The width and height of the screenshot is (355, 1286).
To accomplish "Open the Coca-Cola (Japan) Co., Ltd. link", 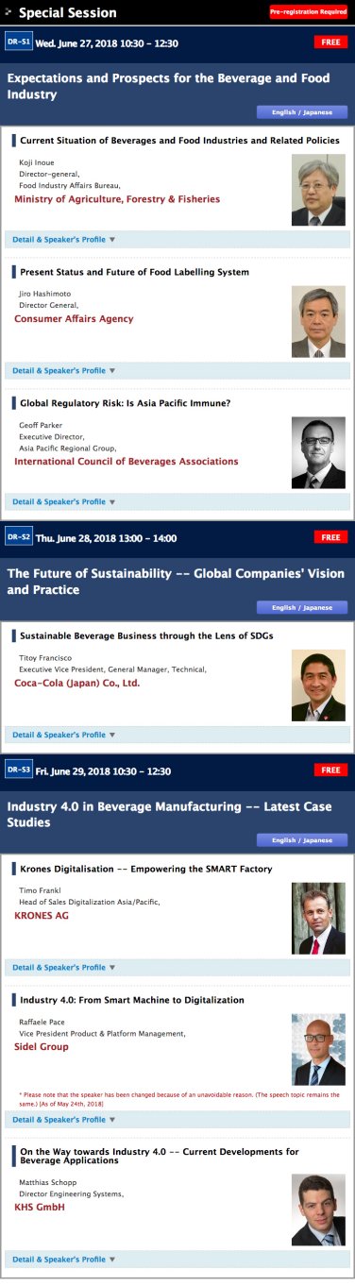I will click(x=77, y=683).
